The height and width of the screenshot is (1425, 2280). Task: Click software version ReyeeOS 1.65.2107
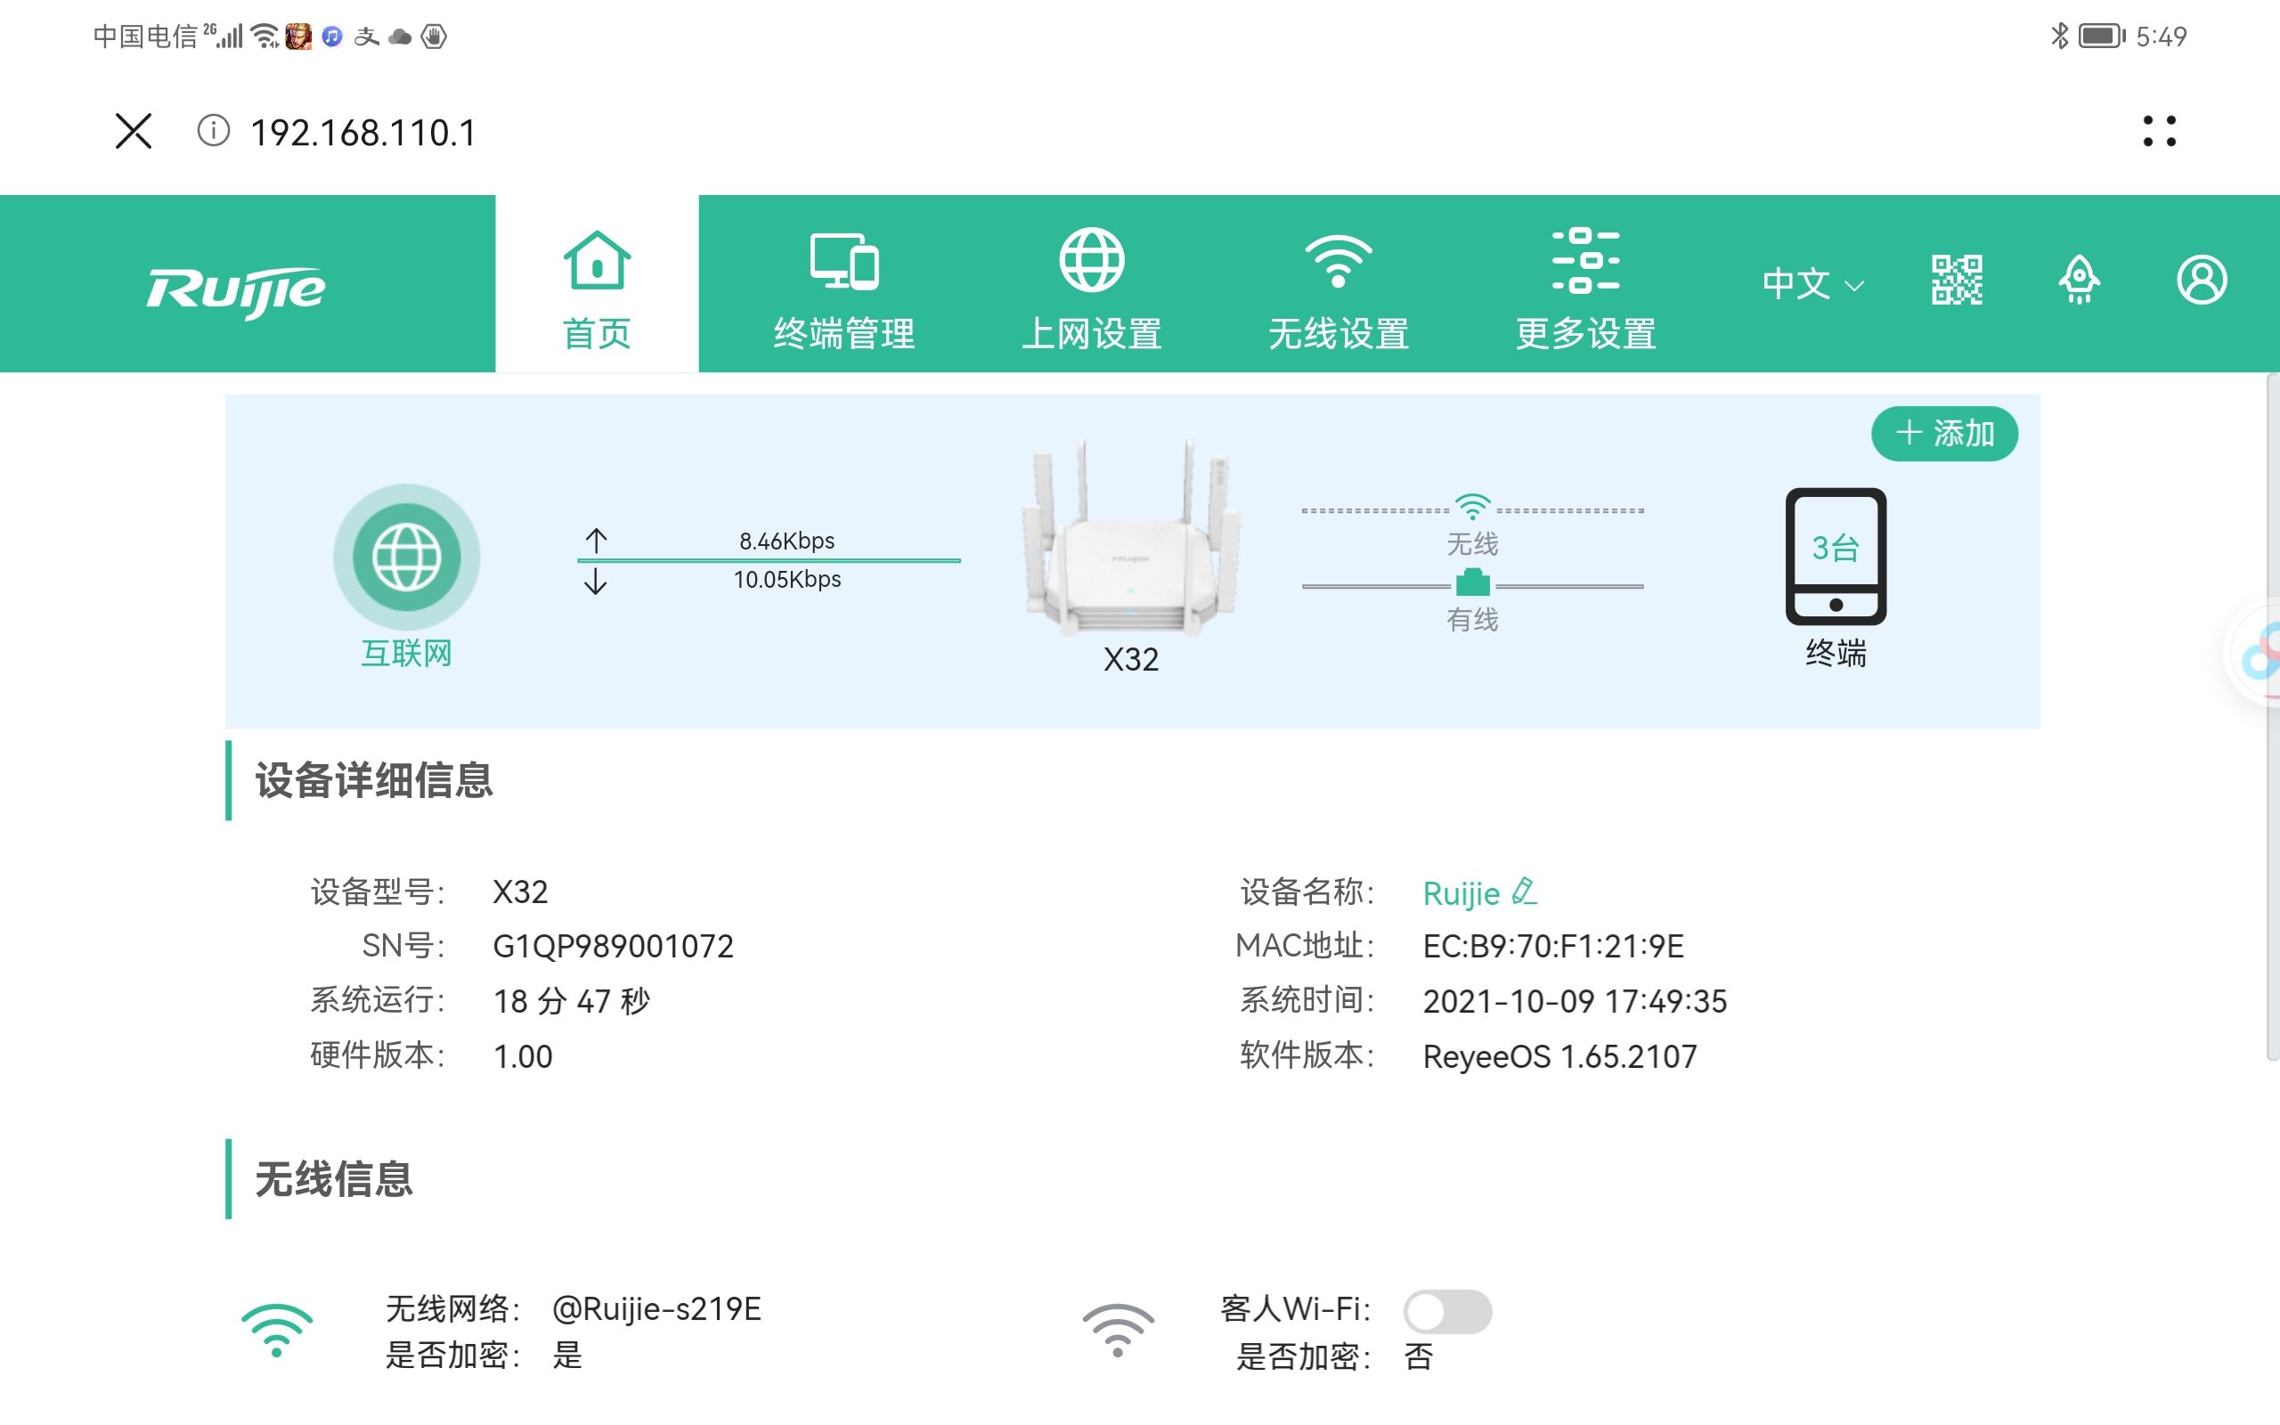click(1559, 1056)
